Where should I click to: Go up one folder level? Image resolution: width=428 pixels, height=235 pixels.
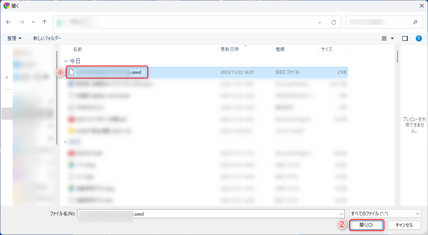tap(44, 22)
